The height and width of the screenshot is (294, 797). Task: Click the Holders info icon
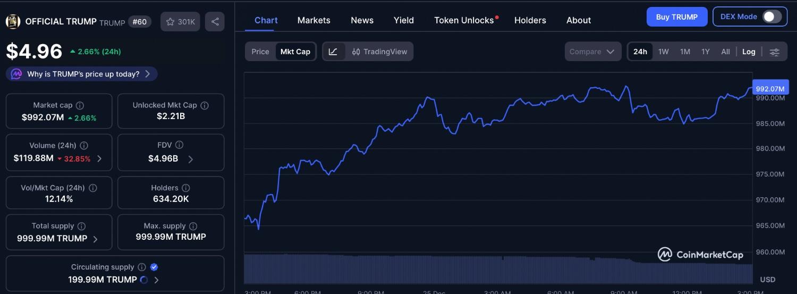186,188
